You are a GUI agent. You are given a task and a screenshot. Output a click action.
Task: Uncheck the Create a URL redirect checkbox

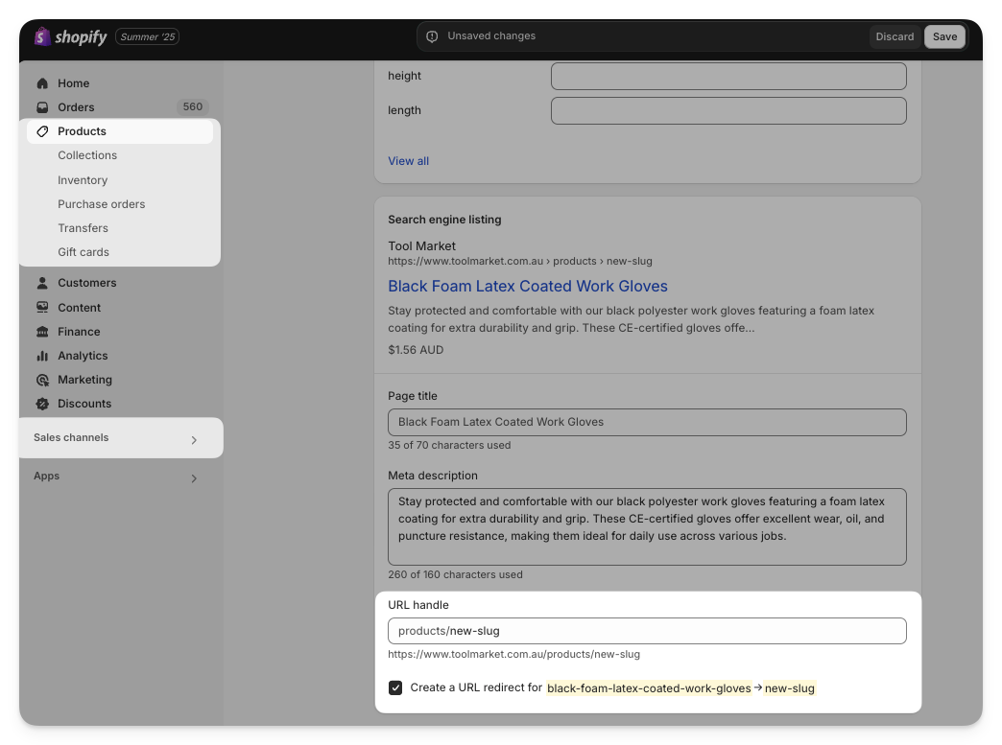[x=395, y=688]
